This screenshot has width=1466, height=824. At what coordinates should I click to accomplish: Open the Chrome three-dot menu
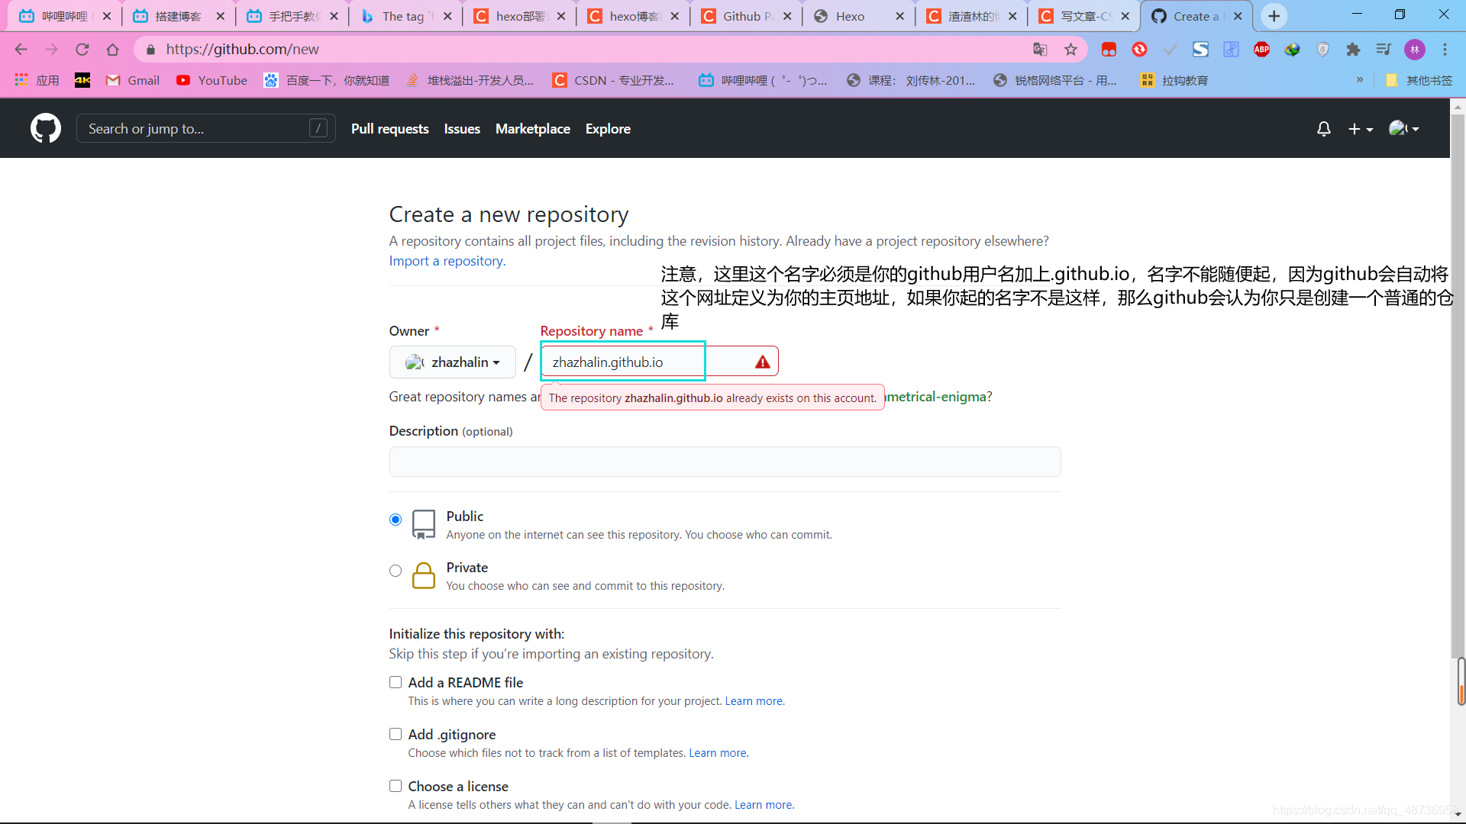[x=1445, y=50]
